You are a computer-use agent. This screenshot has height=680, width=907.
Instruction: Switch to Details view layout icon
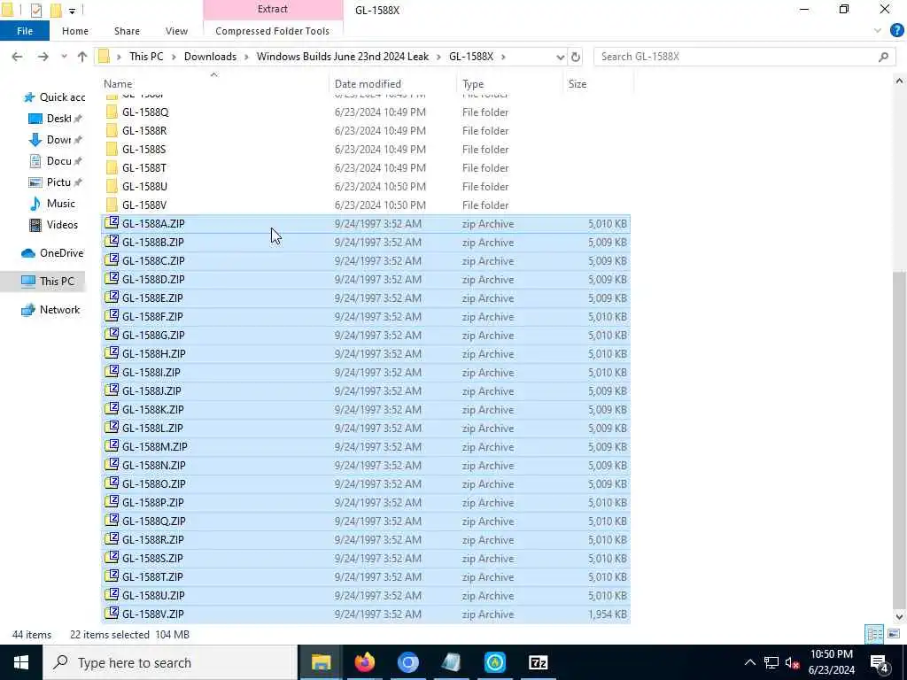[x=874, y=634]
